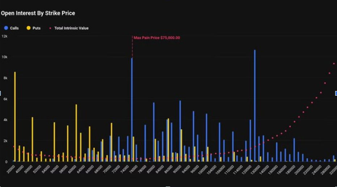Toggle the Total Intrinsic Value legend entry
The height and width of the screenshot is (187, 337).
tap(69, 28)
